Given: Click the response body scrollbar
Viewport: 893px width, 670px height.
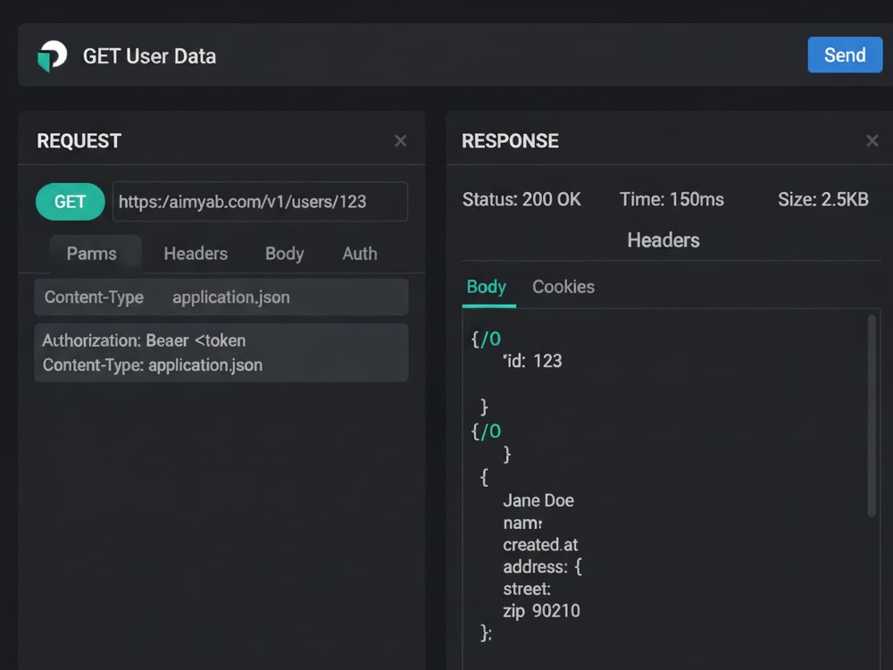Looking at the screenshot, I should click(872, 416).
